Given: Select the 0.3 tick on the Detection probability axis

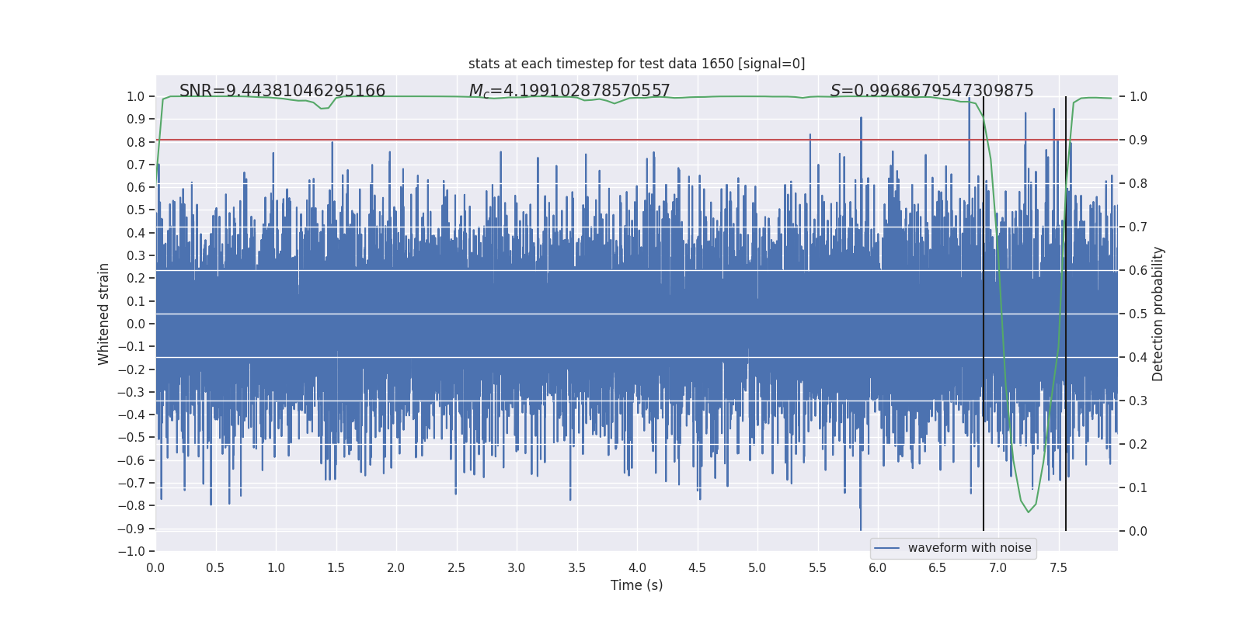Looking at the screenshot, I should (1138, 401).
